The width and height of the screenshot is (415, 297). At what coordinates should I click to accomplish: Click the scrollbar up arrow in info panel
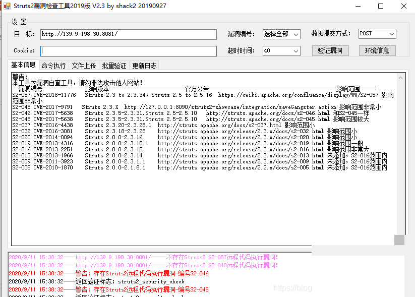400,78
